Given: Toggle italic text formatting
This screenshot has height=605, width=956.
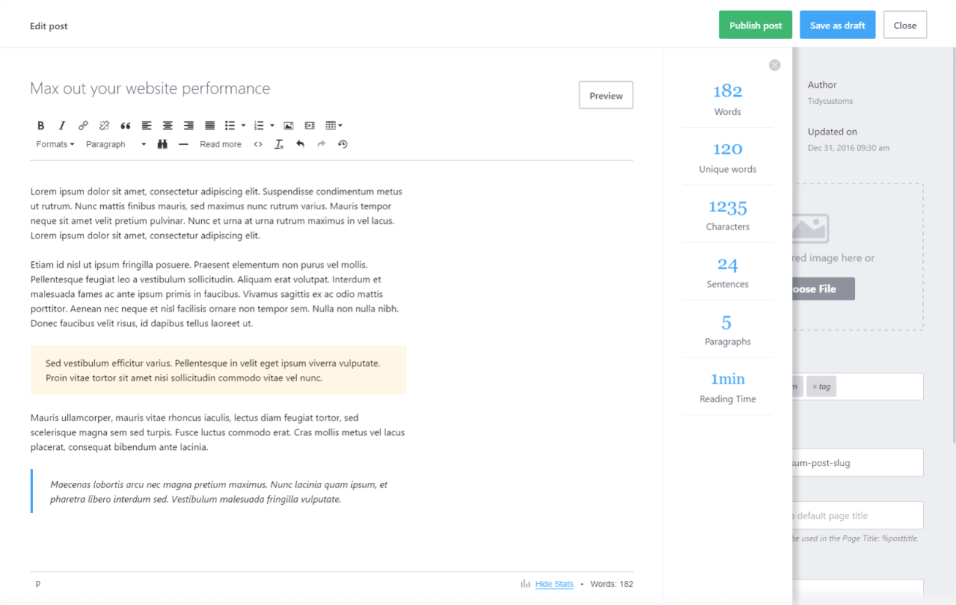Looking at the screenshot, I should pyautogui.click(x=62, y=126).
